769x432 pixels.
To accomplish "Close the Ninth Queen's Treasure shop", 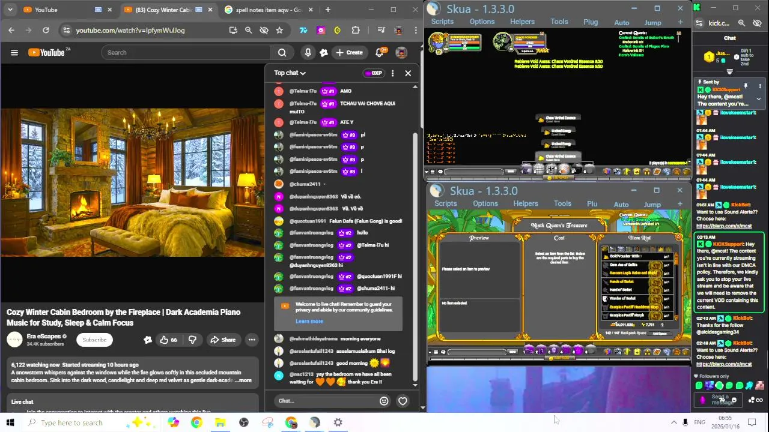I will (x=679, y=238).
